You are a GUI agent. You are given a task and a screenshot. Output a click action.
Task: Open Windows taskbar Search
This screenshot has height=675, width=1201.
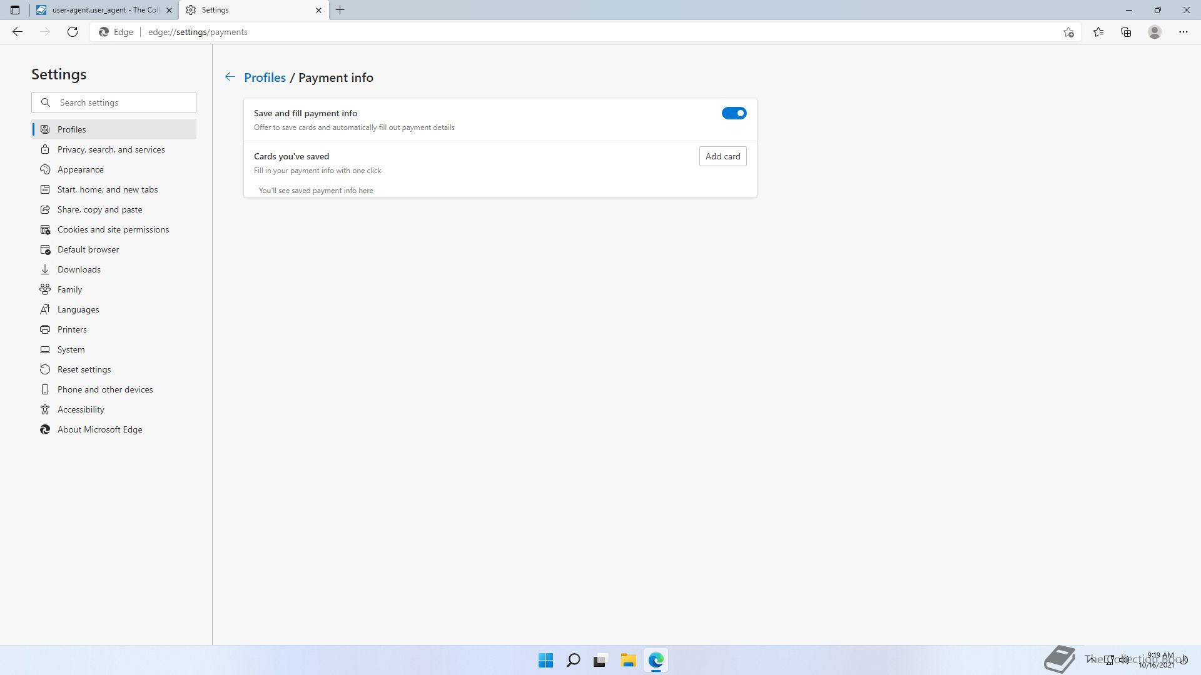point(573,660)
